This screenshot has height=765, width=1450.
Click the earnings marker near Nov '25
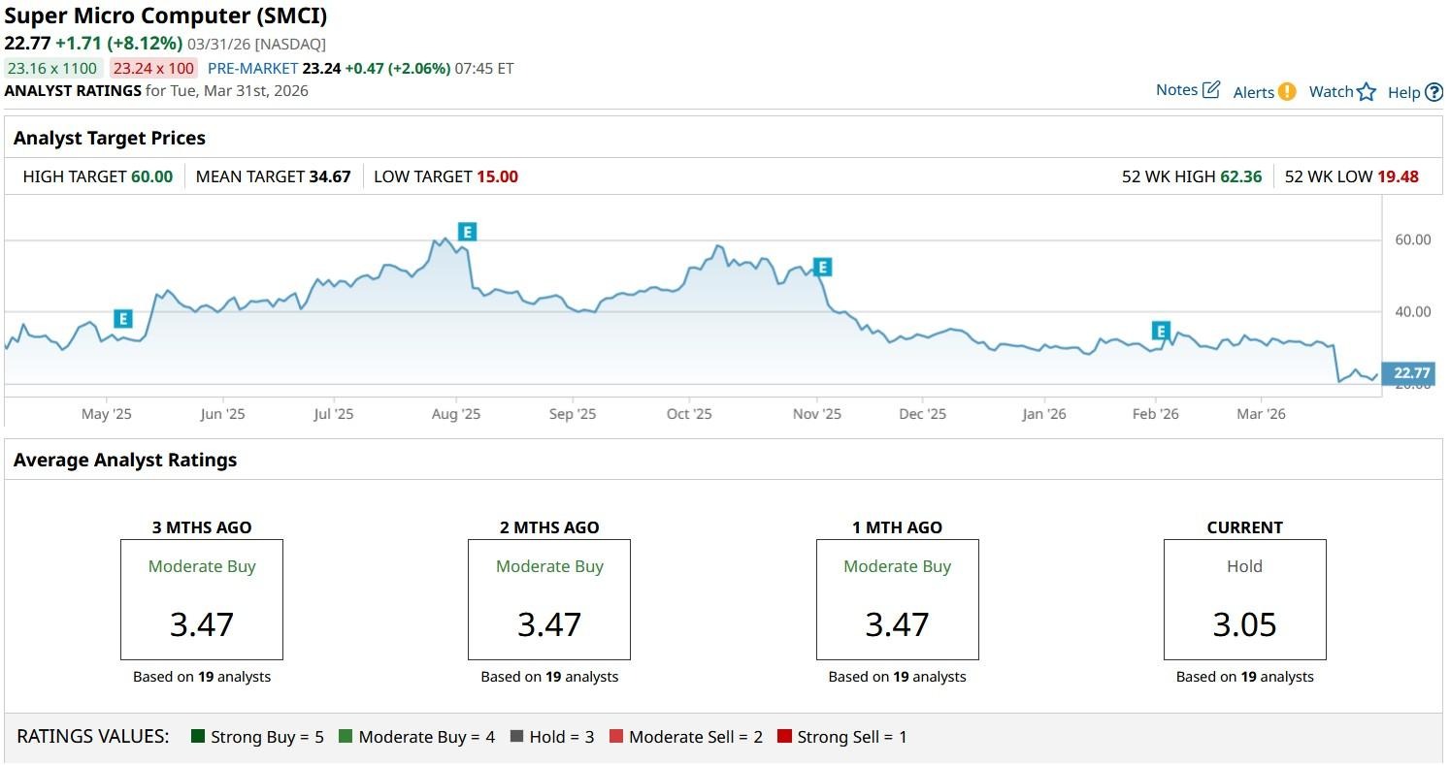pyautogui.click(x=823, y=268)
